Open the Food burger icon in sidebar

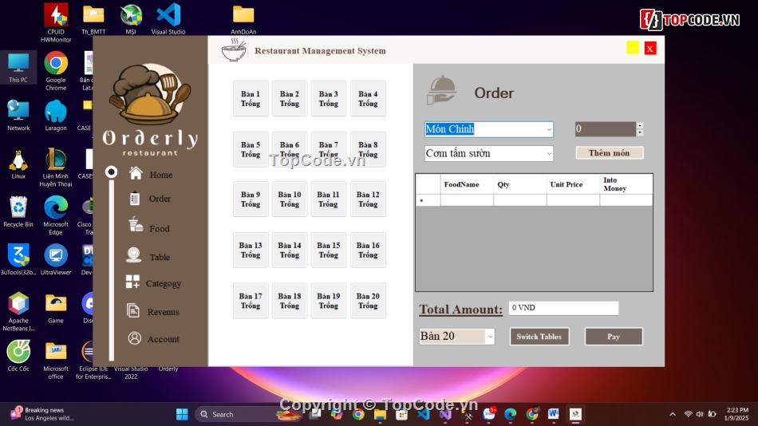tap(136, 225)
